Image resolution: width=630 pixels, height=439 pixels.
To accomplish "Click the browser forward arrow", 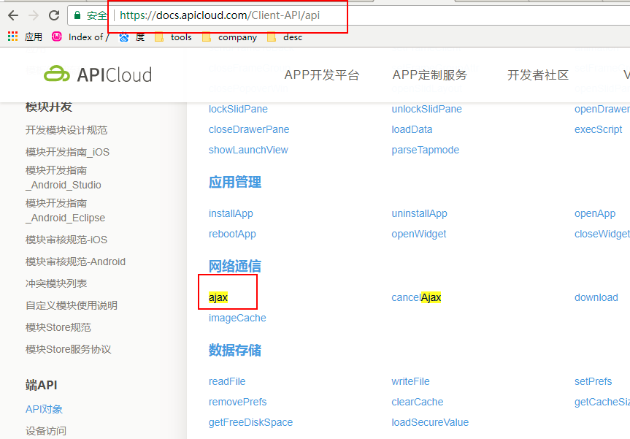I will point(34,15).
